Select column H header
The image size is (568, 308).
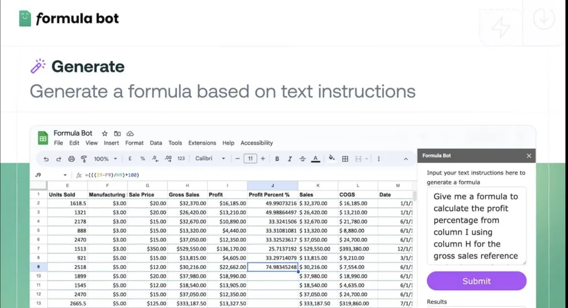click(187, 186)
